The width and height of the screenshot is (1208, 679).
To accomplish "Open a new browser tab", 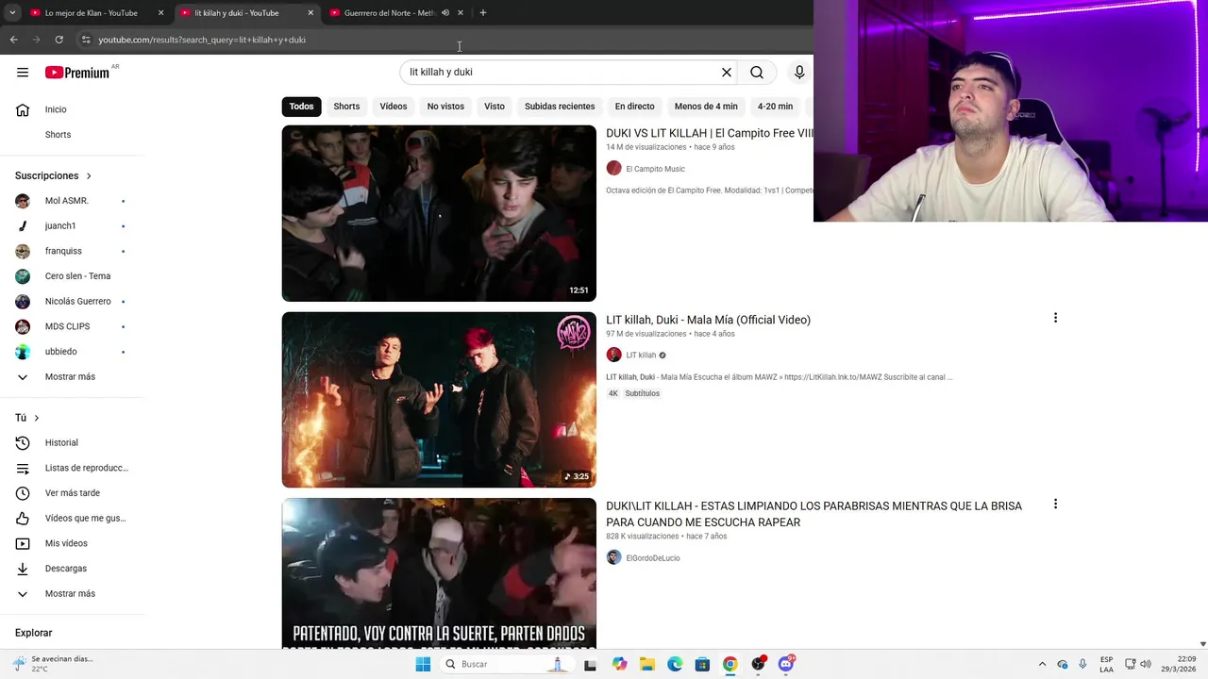I will click(483, 13).
